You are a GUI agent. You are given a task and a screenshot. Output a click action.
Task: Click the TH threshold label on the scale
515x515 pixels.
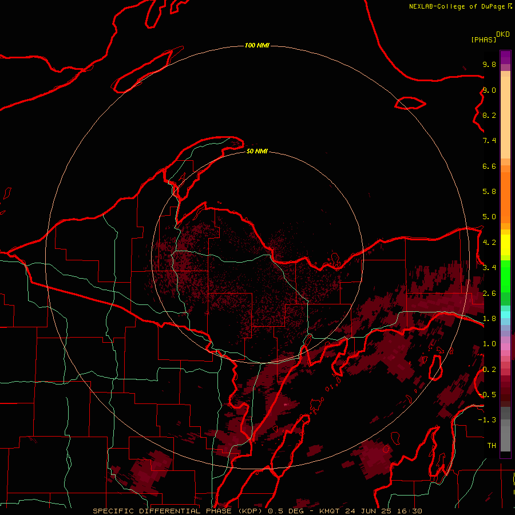tap(492, 446)
